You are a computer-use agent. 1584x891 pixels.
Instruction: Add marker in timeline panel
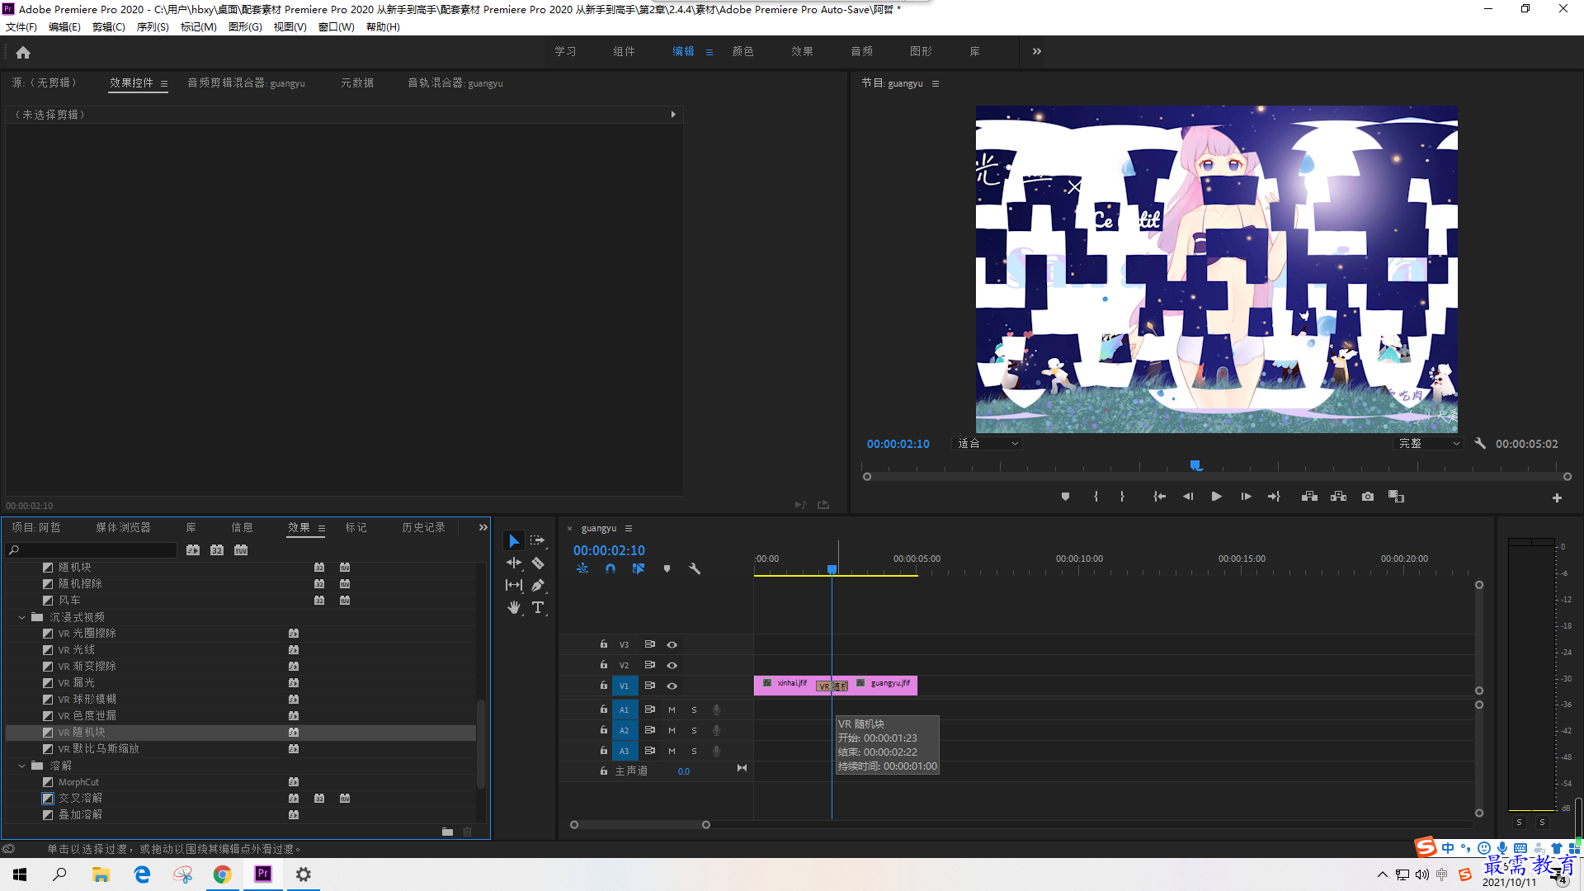tap(667, 568)
